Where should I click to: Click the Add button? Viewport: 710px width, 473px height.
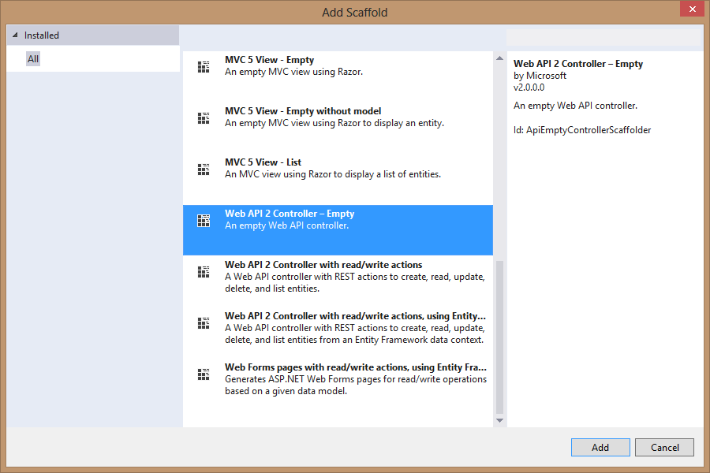pyautogui.click(x=600, y=447)
